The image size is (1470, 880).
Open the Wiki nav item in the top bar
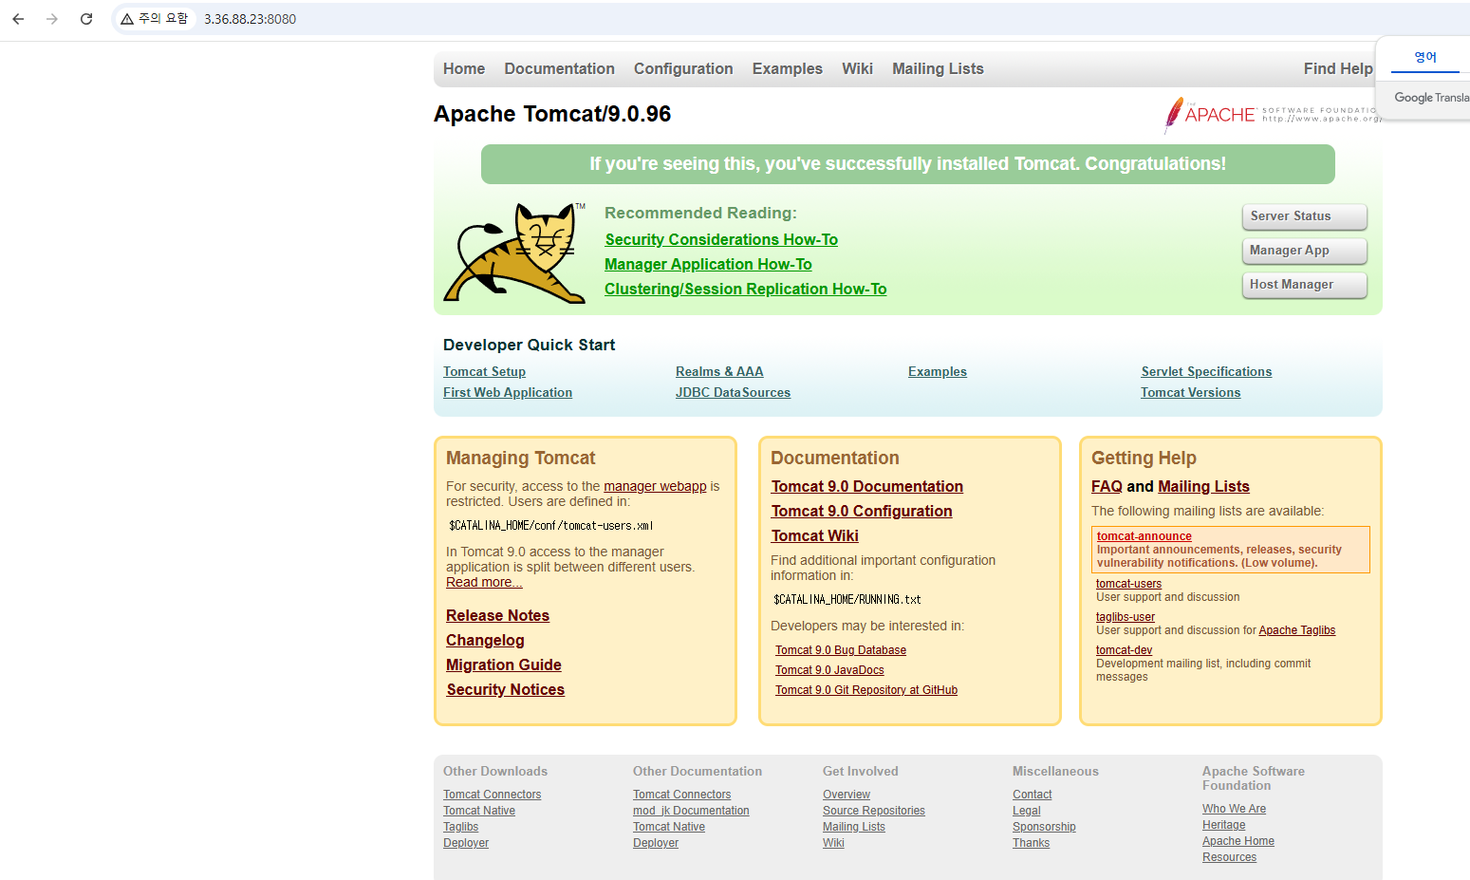[857, 68]
